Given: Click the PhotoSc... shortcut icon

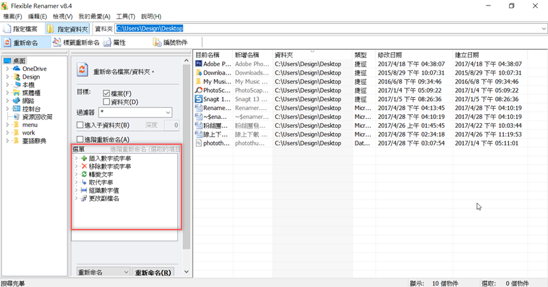Looking at the screenshot, I should (x=199, y=90).
